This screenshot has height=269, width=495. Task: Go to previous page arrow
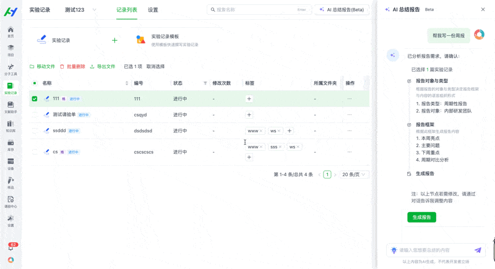click(x=319, y=174)
